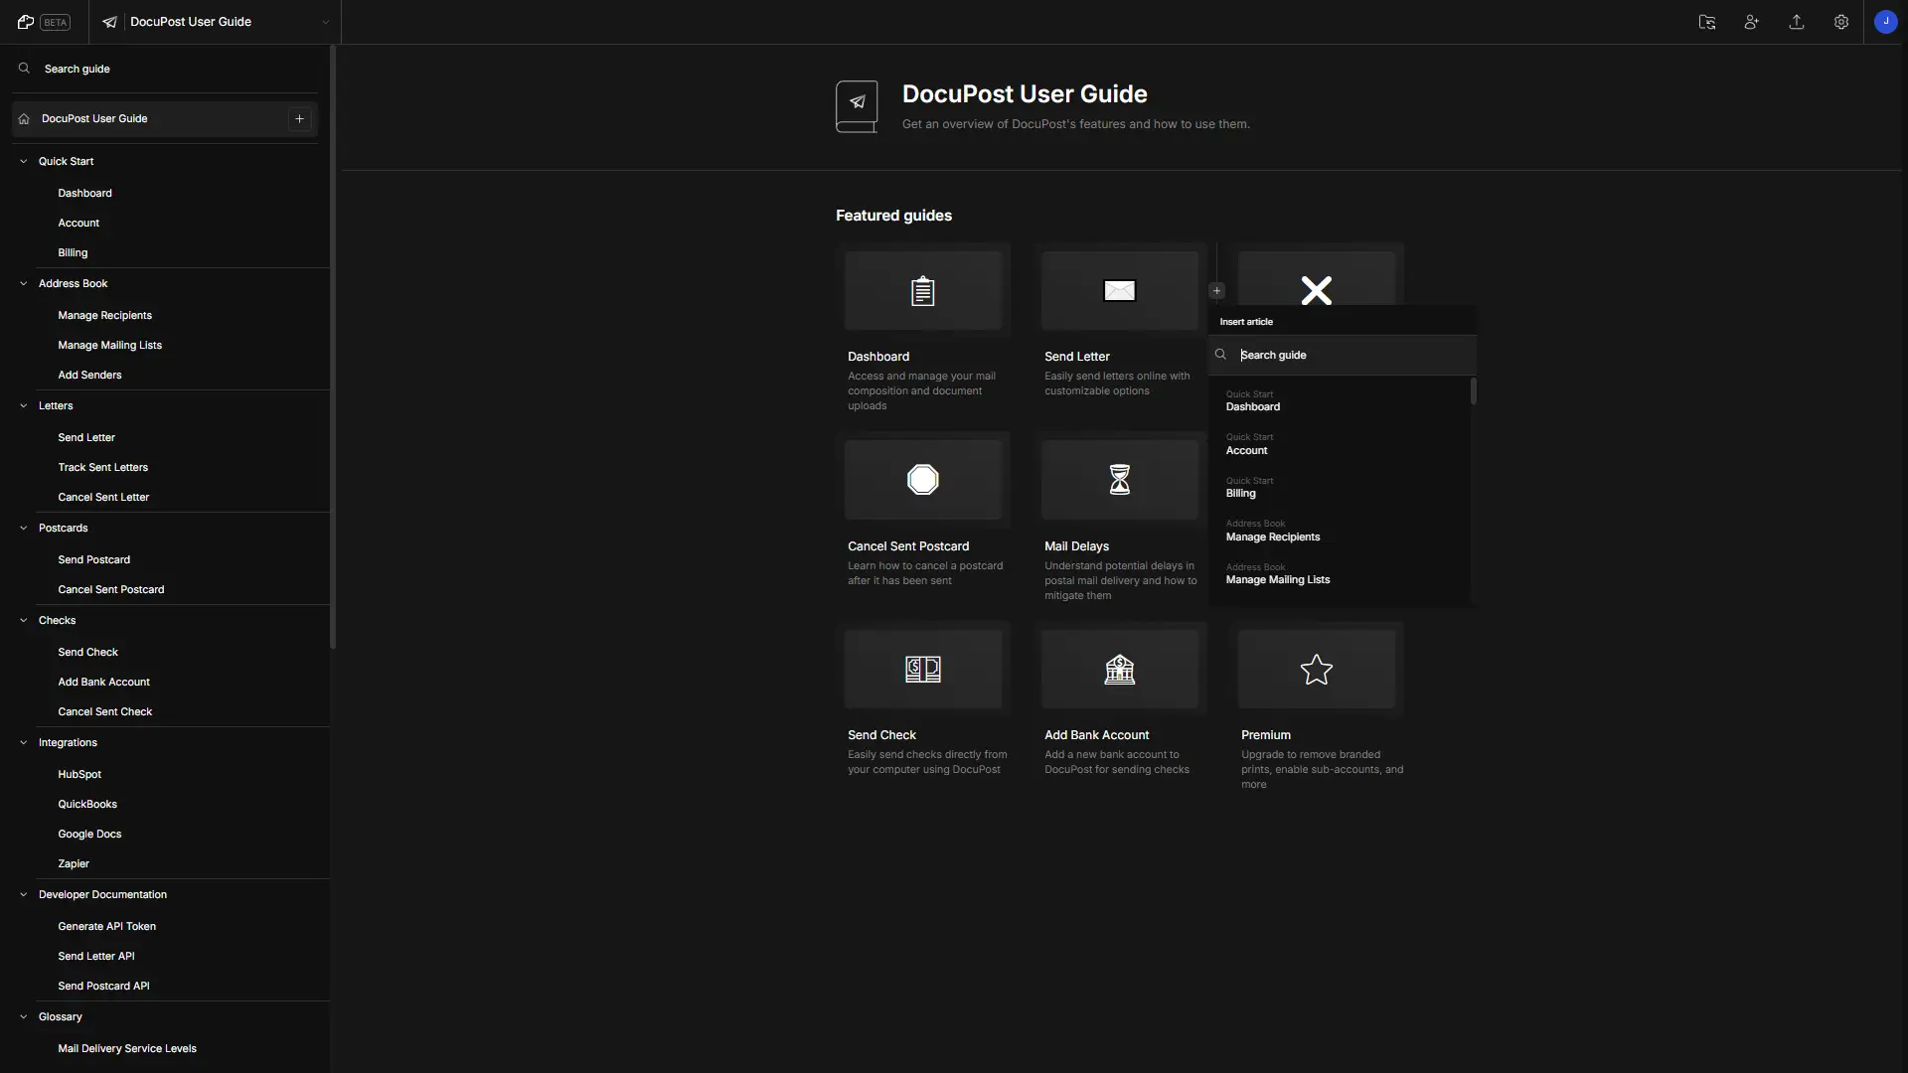Click the Featured guides heading

893,216
